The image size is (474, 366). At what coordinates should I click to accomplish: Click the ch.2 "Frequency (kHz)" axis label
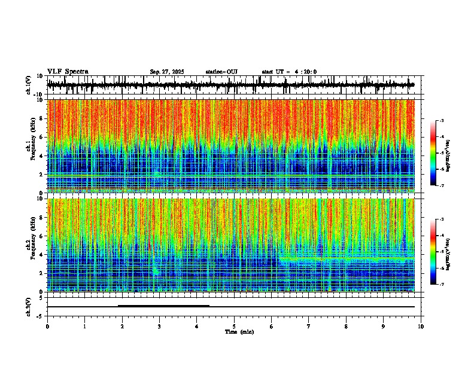(32, 238)
